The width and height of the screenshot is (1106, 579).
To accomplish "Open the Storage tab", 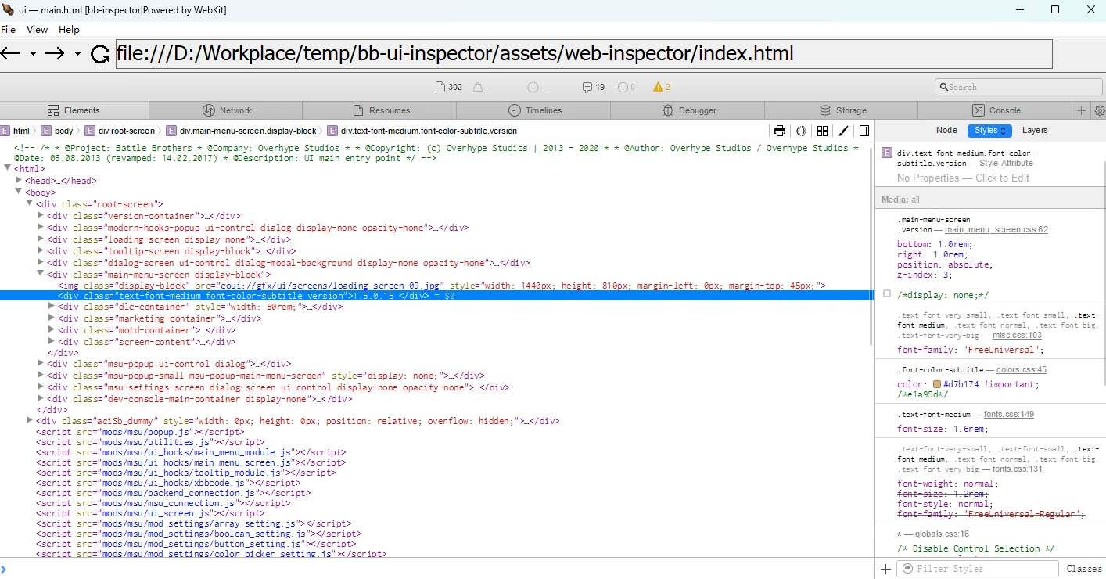I will 842,110.
